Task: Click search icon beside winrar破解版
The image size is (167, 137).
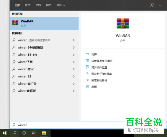Action: (14, 91)
